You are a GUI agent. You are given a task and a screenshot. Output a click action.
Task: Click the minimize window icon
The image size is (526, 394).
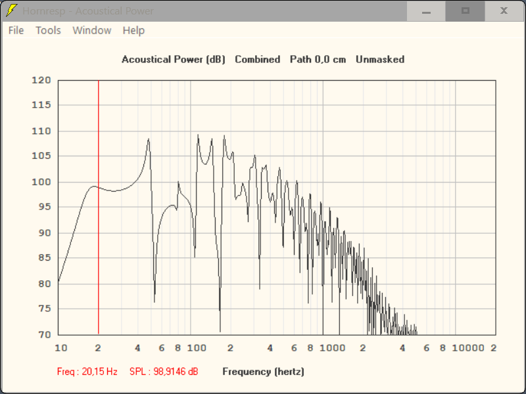click(x=425, y=11)
